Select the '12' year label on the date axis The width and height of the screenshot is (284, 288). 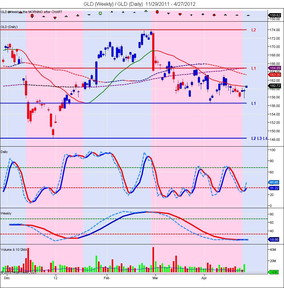(x=56, y=278)
